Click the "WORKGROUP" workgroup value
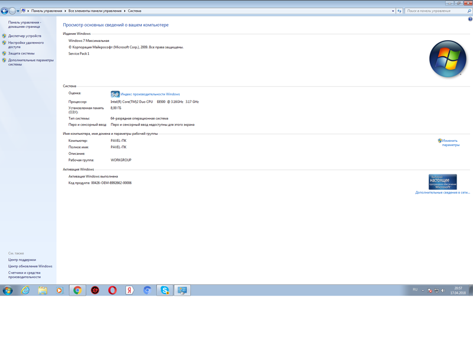The height and width of the screenshot is (340, 473). click(x=121, y=160)
